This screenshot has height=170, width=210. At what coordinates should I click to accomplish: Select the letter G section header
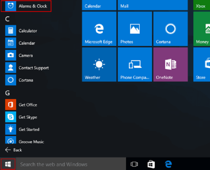tap(8, 93)
